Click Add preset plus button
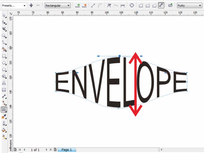 point(31,5)
